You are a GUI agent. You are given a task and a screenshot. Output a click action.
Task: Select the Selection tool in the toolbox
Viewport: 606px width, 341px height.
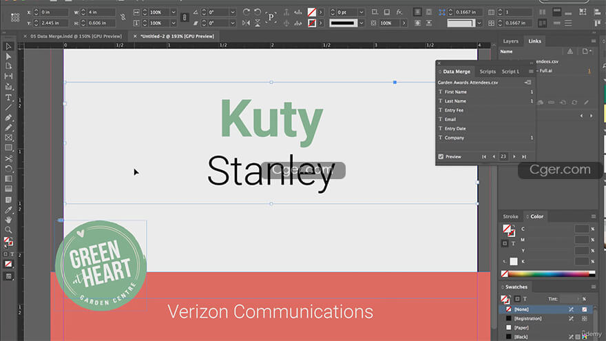click(8, 46)
